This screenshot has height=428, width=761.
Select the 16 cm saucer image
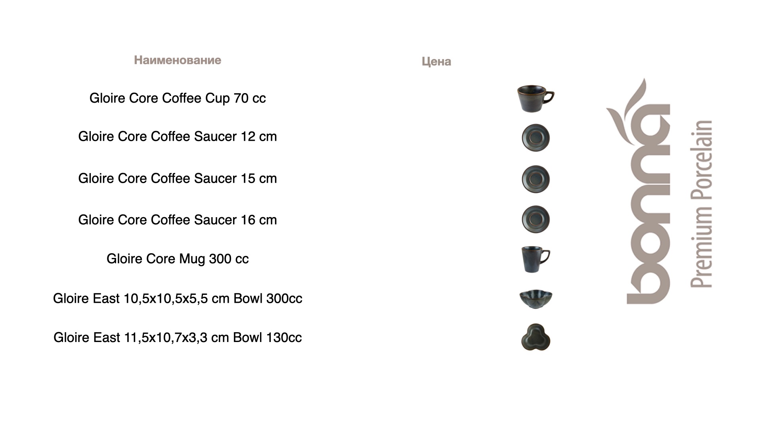click(x=535, y=219)
